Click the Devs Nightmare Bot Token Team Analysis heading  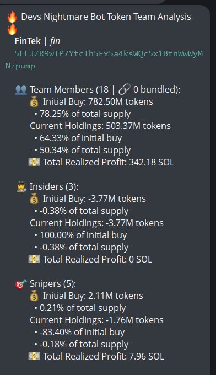(x=106, y=17)
